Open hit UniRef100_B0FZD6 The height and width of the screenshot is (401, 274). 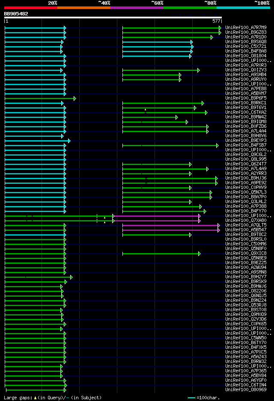(246, 127)
